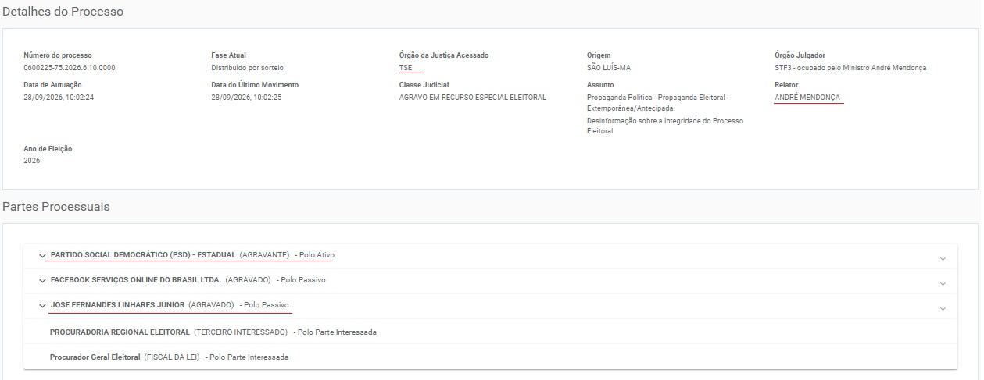Viewport: 984px width, 380px height.
Task: Click the SÃO LUÍS-MA origin value
Action: tap(609, 68)
